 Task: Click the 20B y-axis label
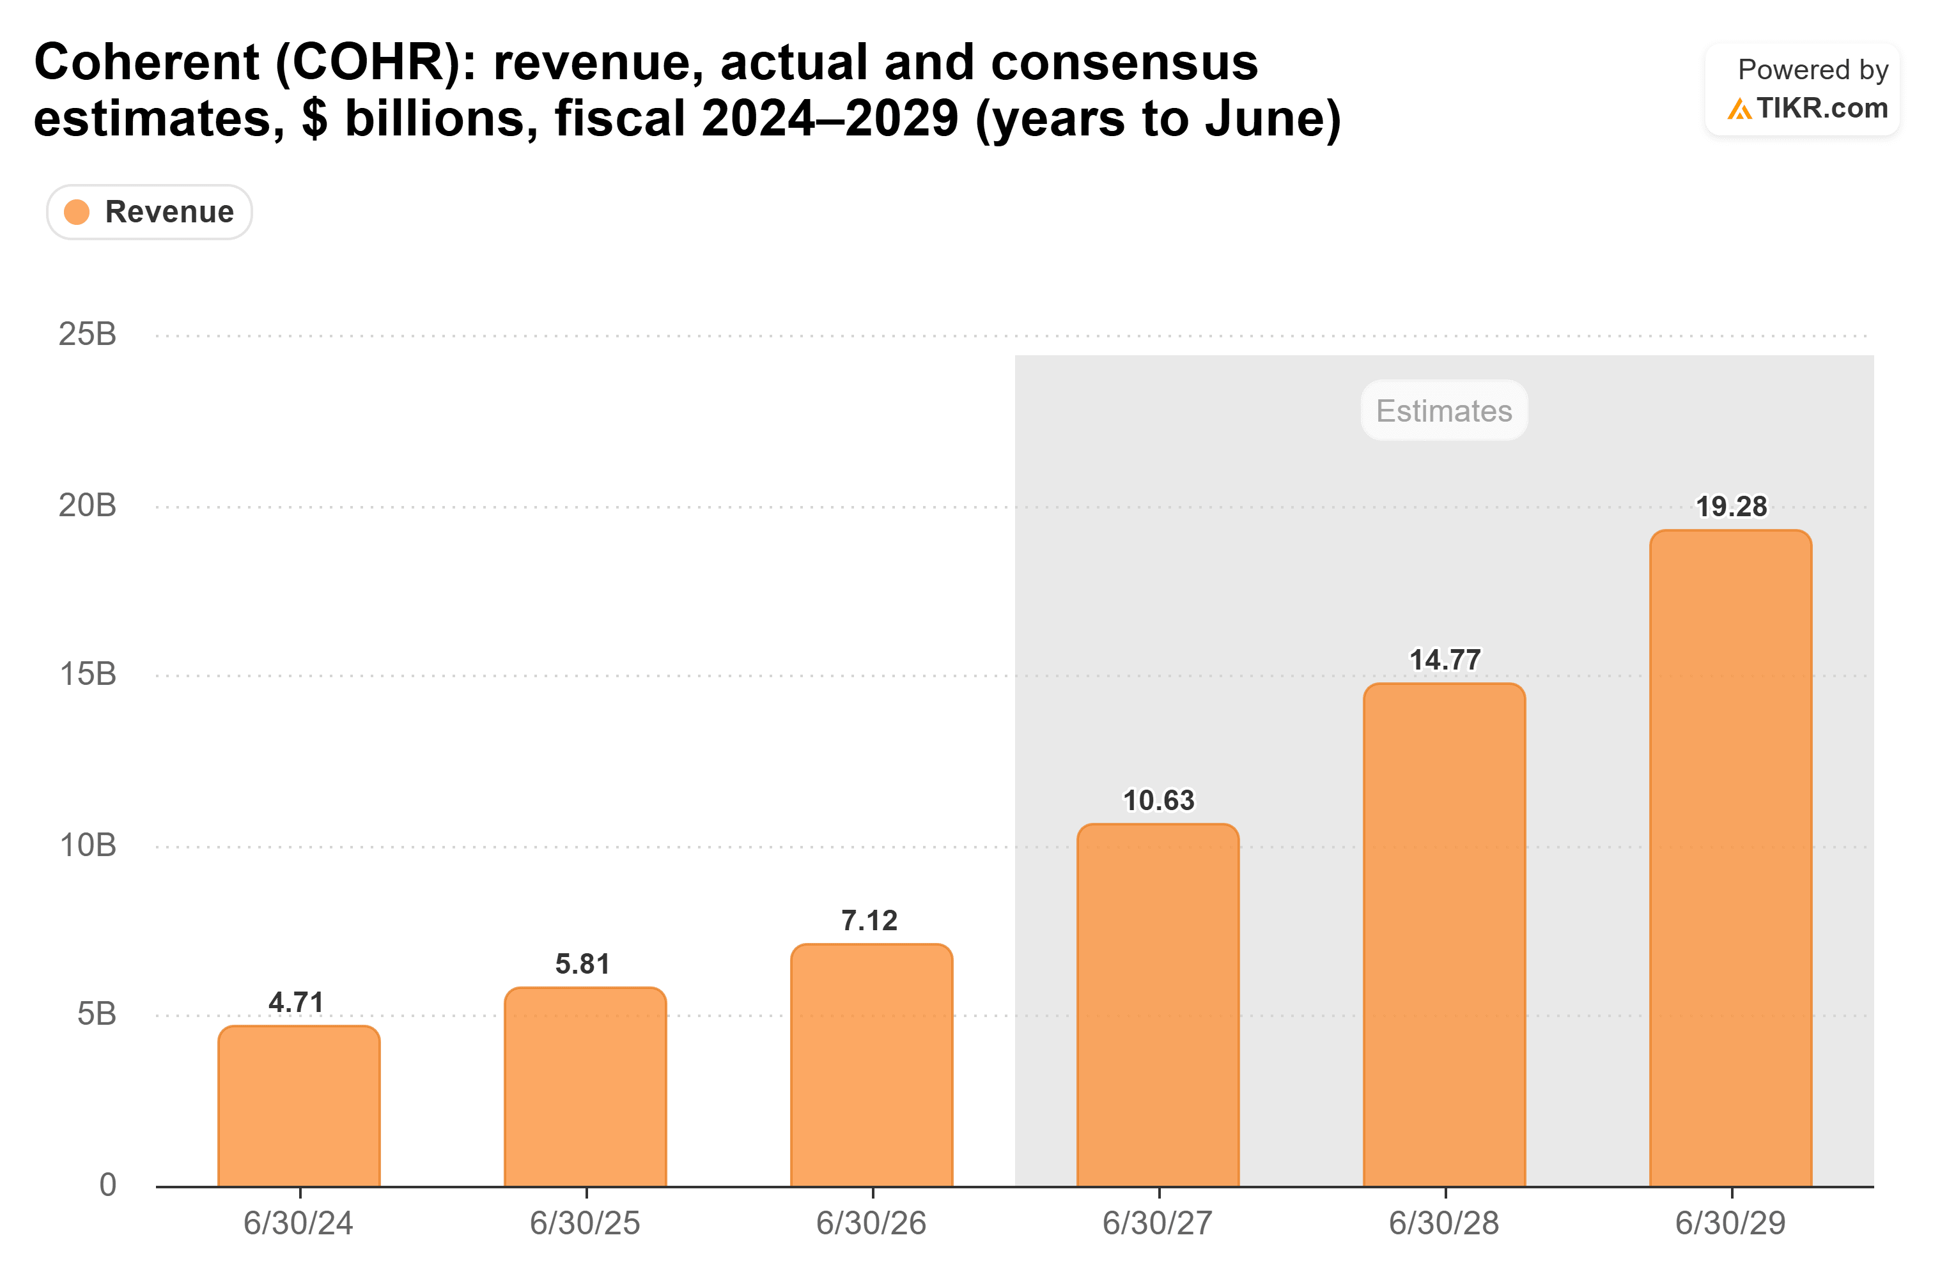pos(87,505)
